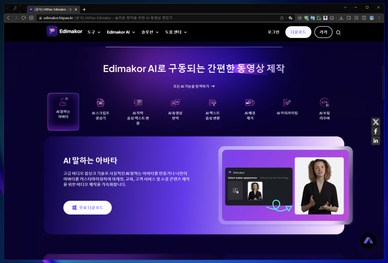
Task: Open the green shield adblock extension
Action: coord(306,18)
